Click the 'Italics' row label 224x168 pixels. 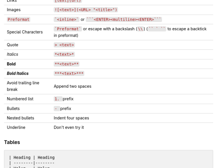coord(12,54)
